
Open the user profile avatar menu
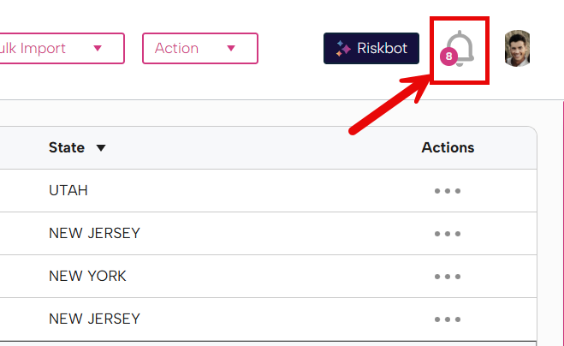[x=517, y=49]
